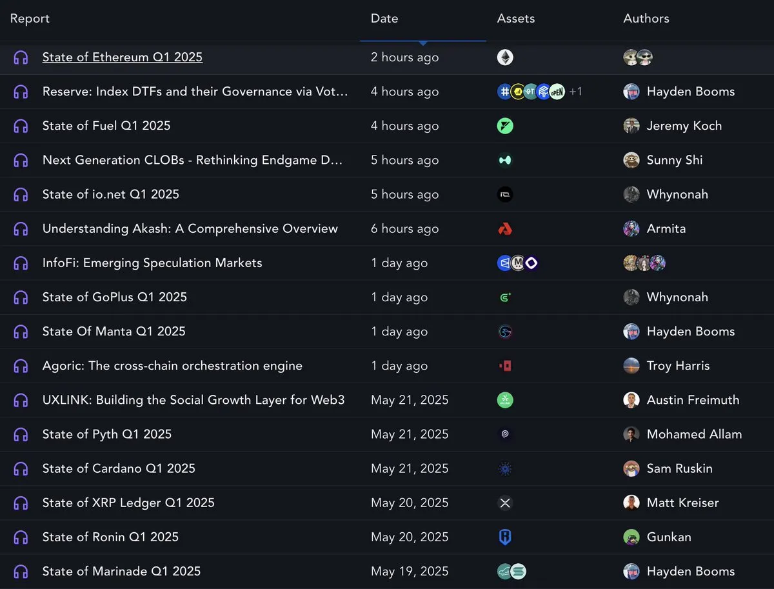This screenshot has height=589, width=774.
Task: Click Marinade row stacked asset icons
Action: click(x=511, y=571)
